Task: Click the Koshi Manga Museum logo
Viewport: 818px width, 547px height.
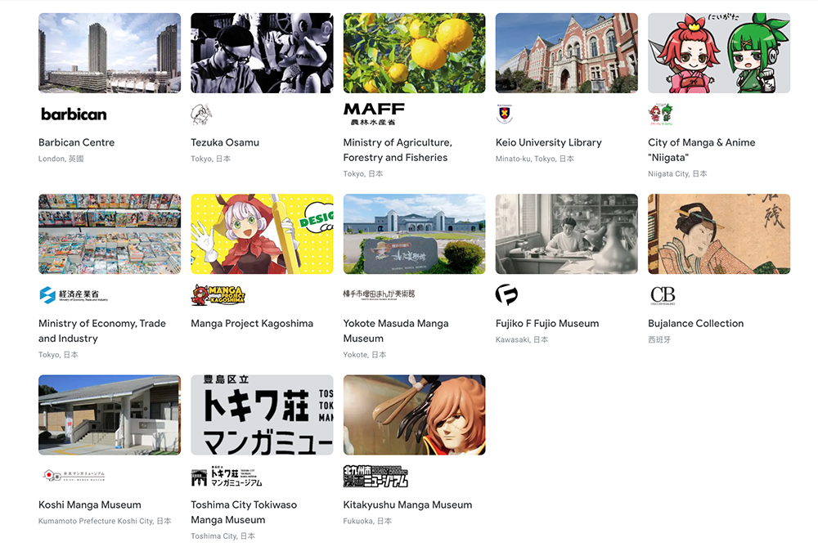Action: point(74,476)
